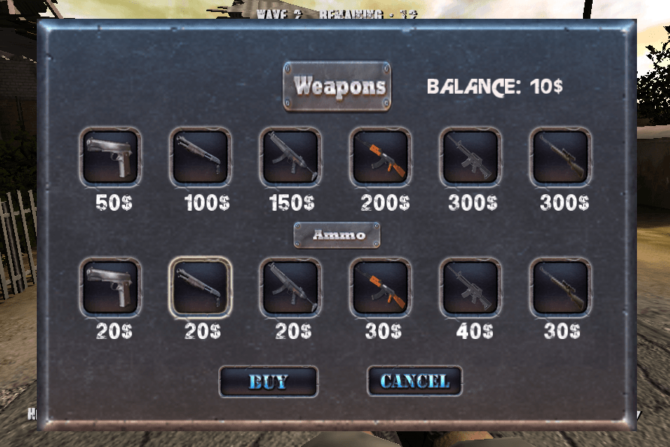Click the 40$ ammo price label
Image resolution: width=670 pixels, height=447 pixels.
pos(475,331)
